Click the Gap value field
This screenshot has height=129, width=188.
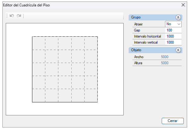(173, 30)
